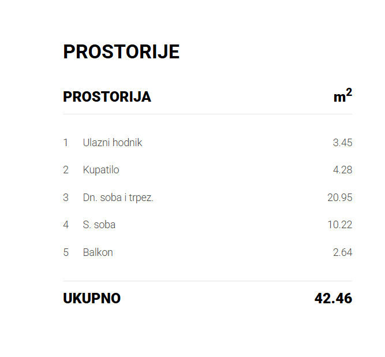The image size is (385, 357).
Task: Select the Balkon row label
Action: (x=98, y=252)
